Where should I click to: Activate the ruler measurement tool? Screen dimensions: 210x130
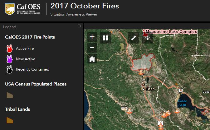pyautogui.click(x=134, y=38)
